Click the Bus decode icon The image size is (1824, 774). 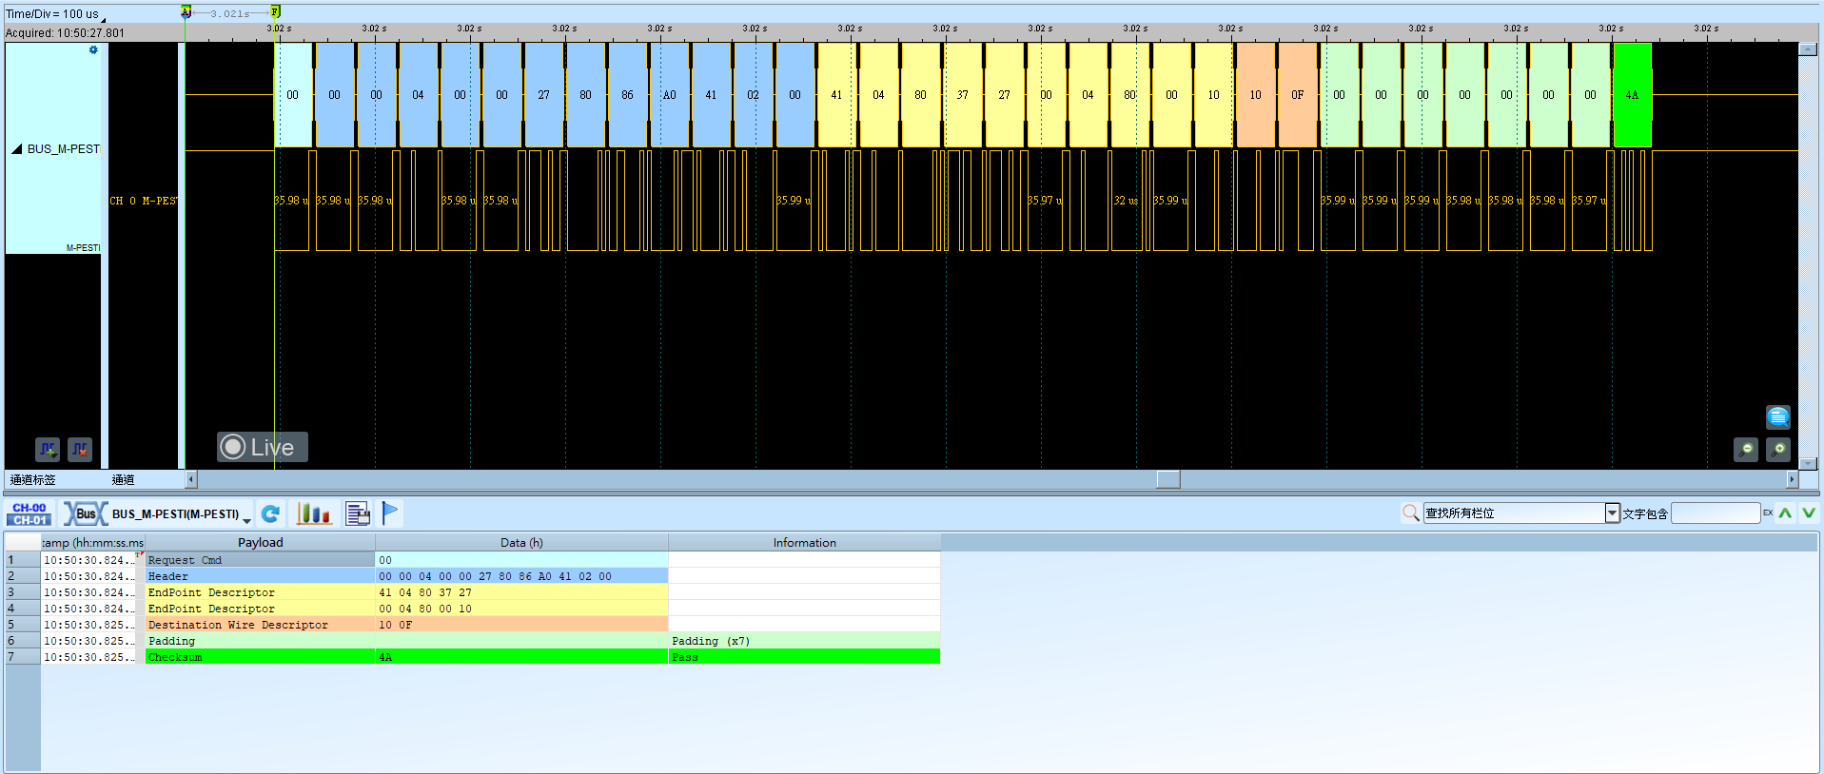coord(85,513)
